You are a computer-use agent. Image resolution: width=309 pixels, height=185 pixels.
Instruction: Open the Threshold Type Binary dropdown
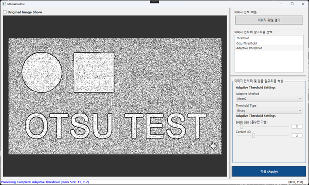point(269,111)
